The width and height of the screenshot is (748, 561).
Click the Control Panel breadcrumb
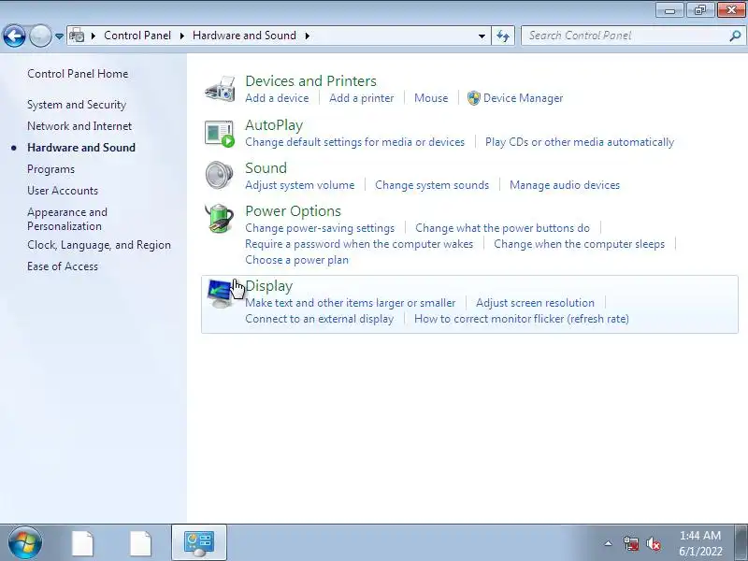click(137, 36)
